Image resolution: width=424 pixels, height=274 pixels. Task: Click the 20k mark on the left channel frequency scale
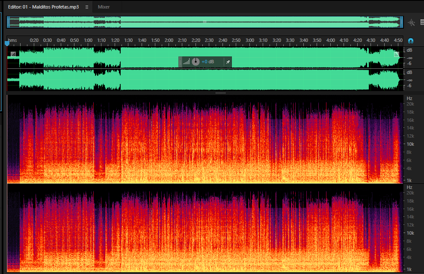410,104
